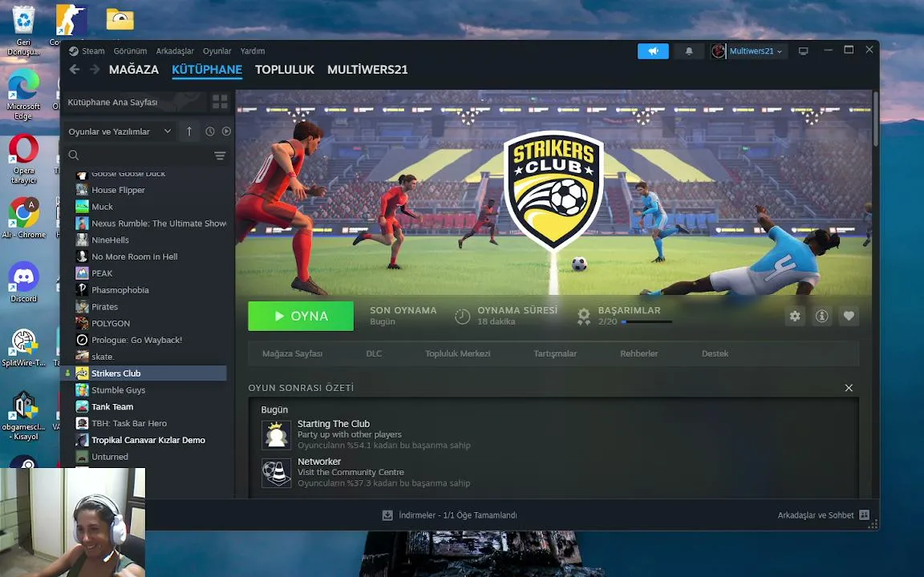Open the Mağaza Sayfası link
The height and width of the screenshot is (577, 924).
[292, 354]
